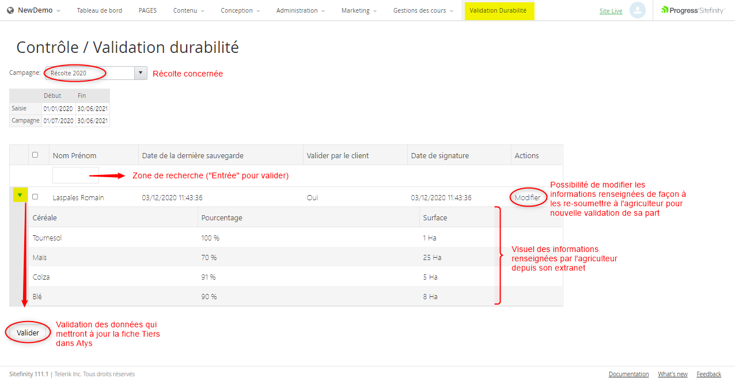The image size is (735, 382).
Task: Sort by Date de signature column header
Action: pos(440,155)
